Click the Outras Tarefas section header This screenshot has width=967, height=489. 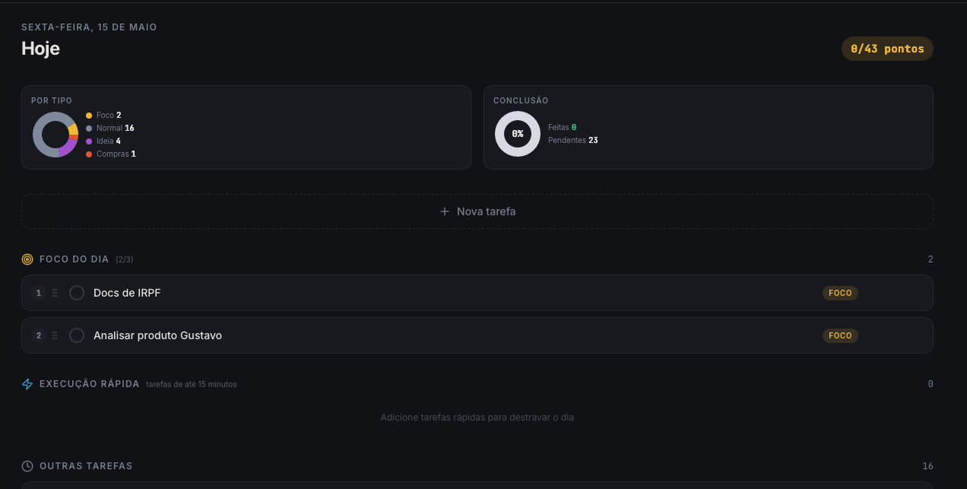point(86,466)
